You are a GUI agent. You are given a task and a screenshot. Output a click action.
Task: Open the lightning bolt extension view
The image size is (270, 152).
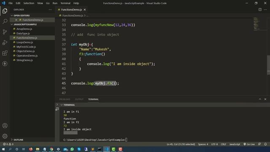coord(5,64)
